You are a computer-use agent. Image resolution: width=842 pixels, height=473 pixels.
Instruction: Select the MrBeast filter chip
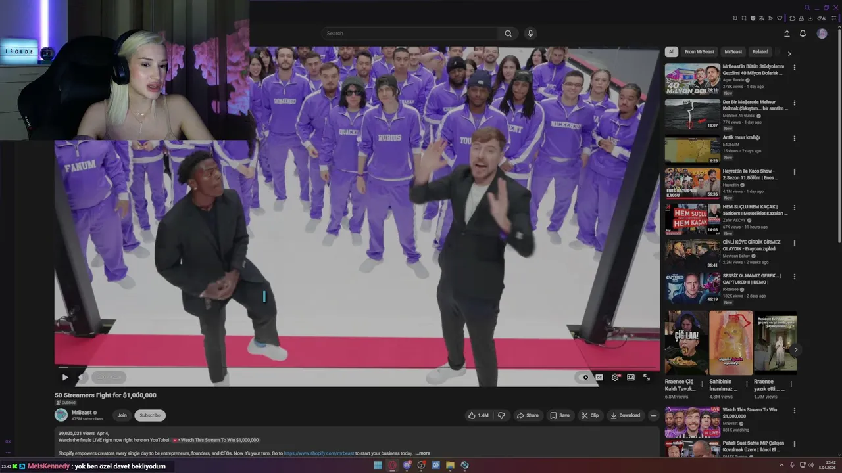coord(733,52)
